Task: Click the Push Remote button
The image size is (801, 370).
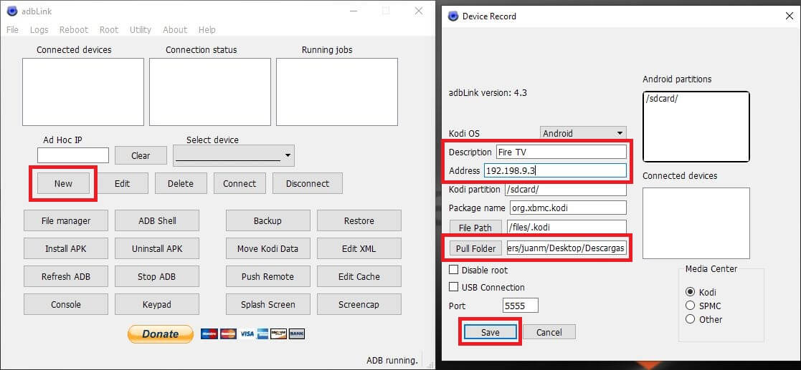Action: click(x=267, y=277)
